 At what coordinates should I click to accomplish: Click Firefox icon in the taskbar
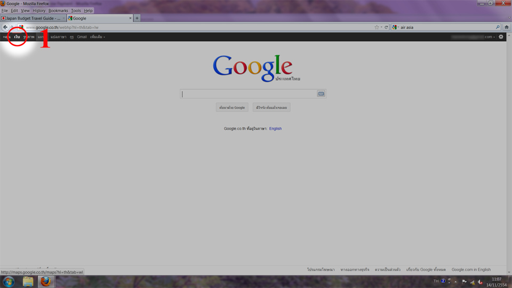[x=46, y=282]
